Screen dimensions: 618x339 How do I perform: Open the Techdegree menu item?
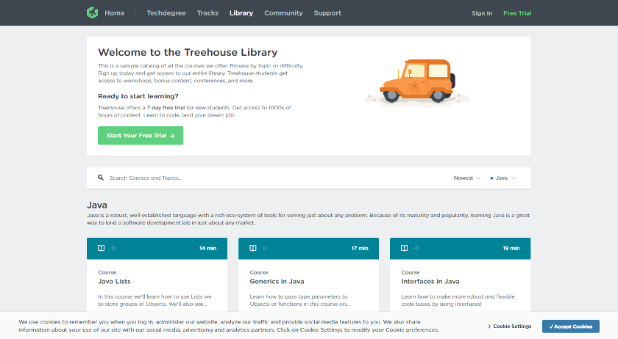click(166, 13)
